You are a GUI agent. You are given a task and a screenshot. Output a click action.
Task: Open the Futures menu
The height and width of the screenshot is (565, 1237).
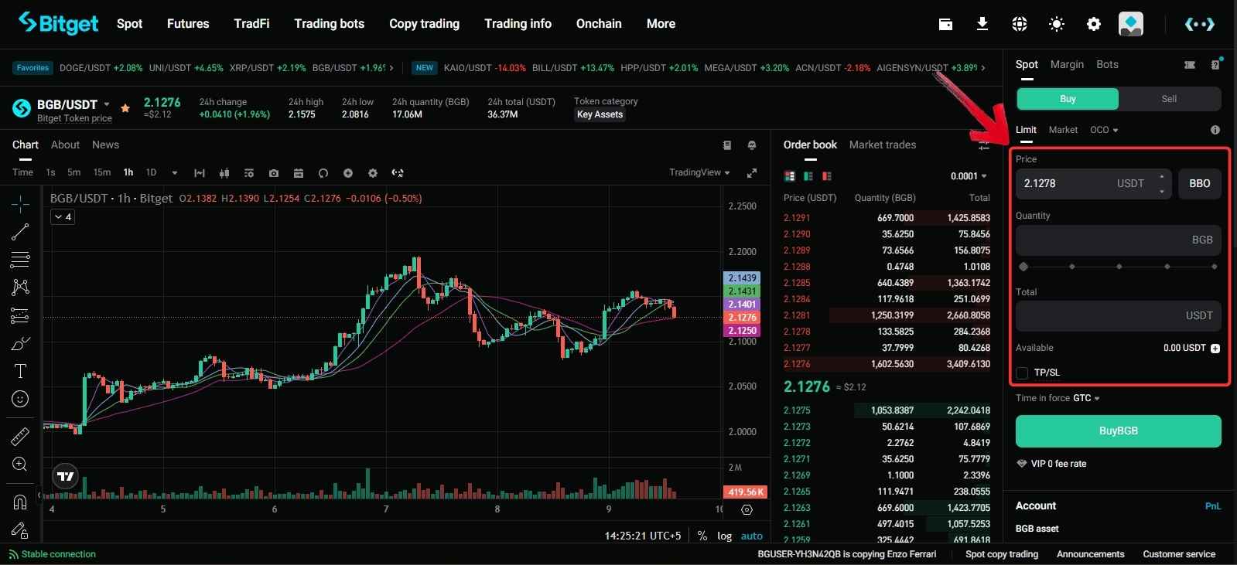[x=188, y=24]
